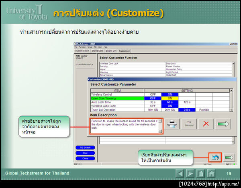Screen dimensions: 241x188
Task: Set Open Door Warning to ON
Action: coord(170,98)
